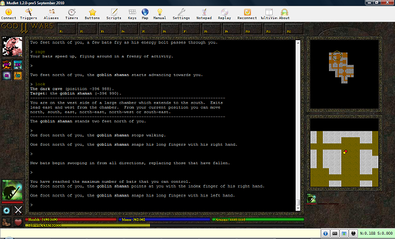Click the red Health bar
The width and height of the screenshot is (395, 239).
coord(70,220)
